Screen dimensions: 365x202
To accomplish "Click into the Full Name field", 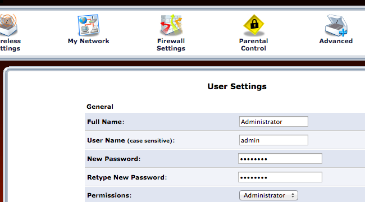I will 273,121.
